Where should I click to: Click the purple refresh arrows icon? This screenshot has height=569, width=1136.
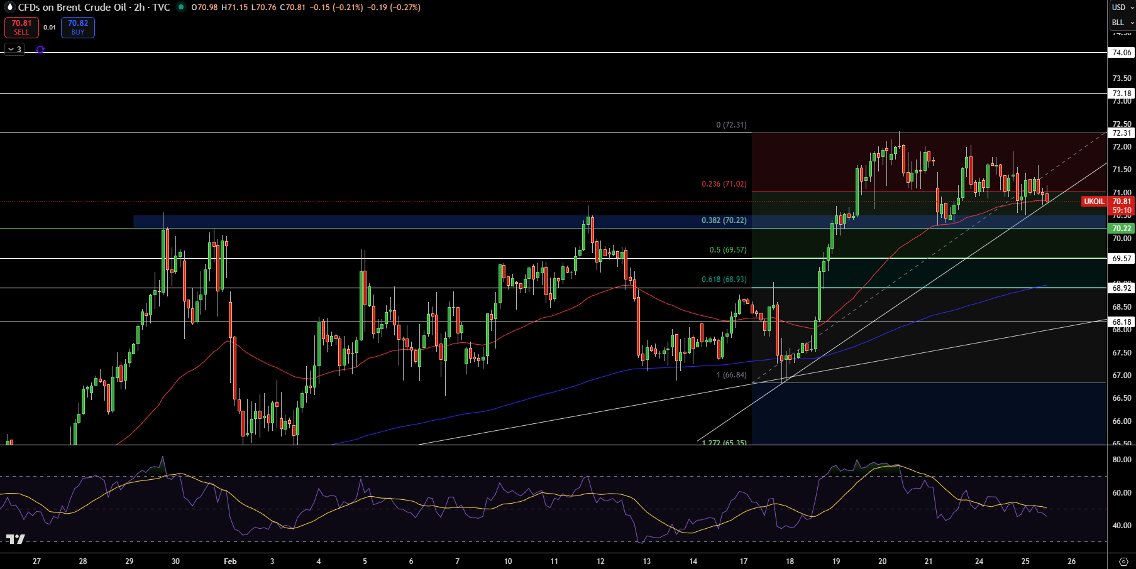coord(40,50)
